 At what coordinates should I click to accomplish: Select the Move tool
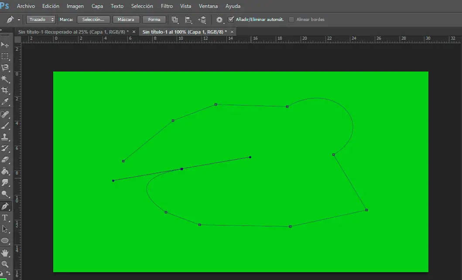point(5,45)
